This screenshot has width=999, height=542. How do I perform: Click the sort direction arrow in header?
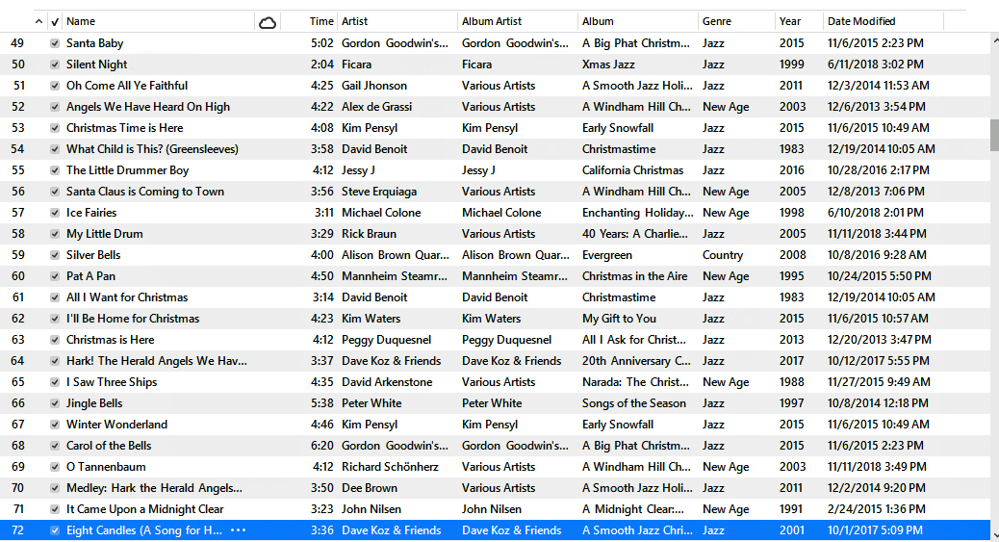tap(38, 21)
